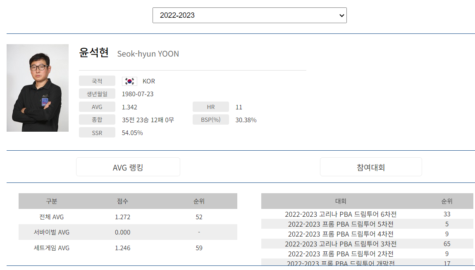
Task: Click the photo of 윤석현
Action: click(x=37, y=88)
